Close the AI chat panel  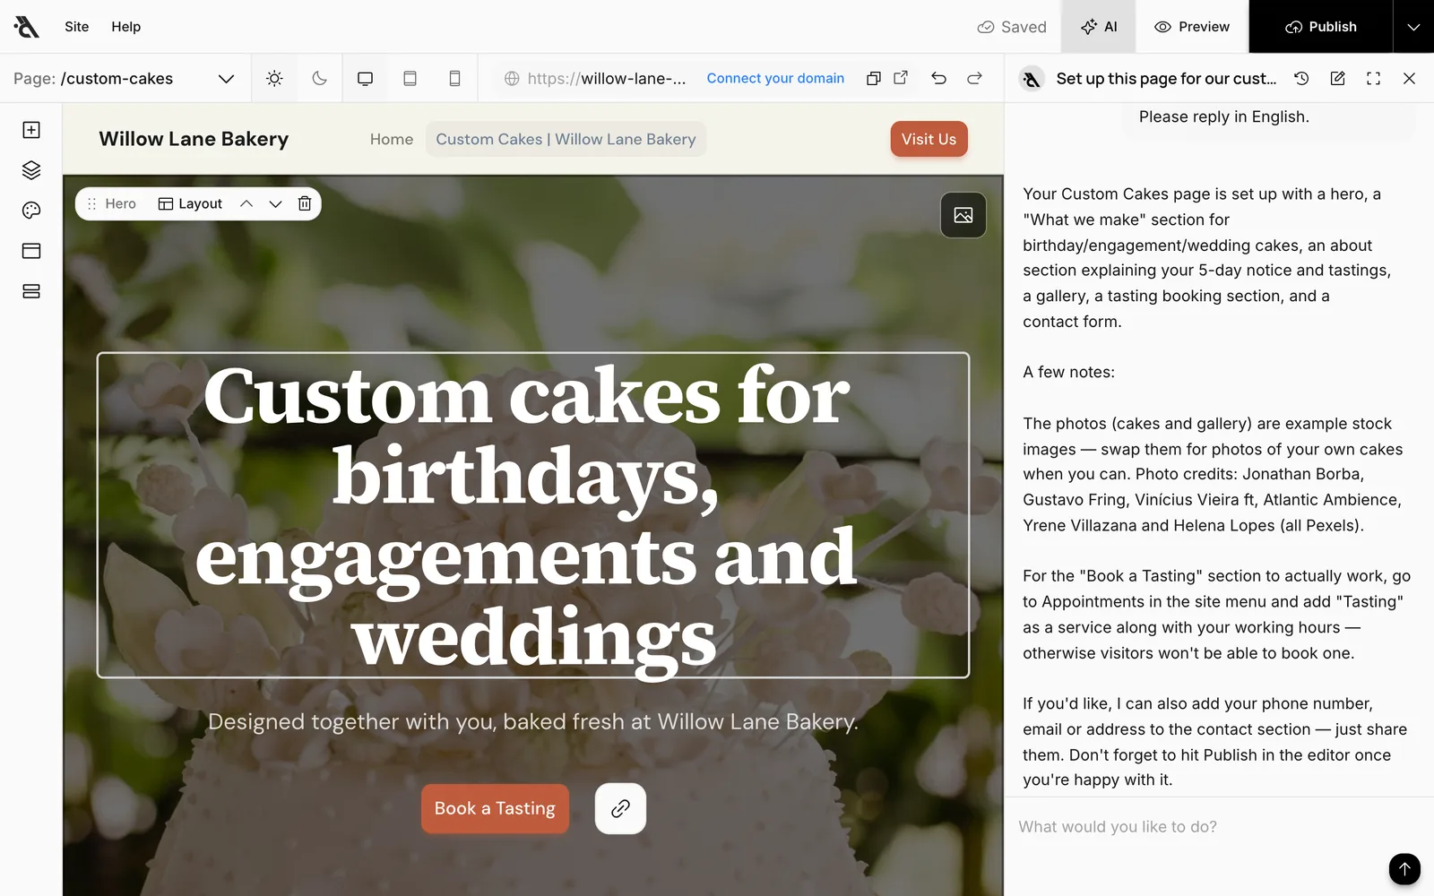(x=1409, y=79)
